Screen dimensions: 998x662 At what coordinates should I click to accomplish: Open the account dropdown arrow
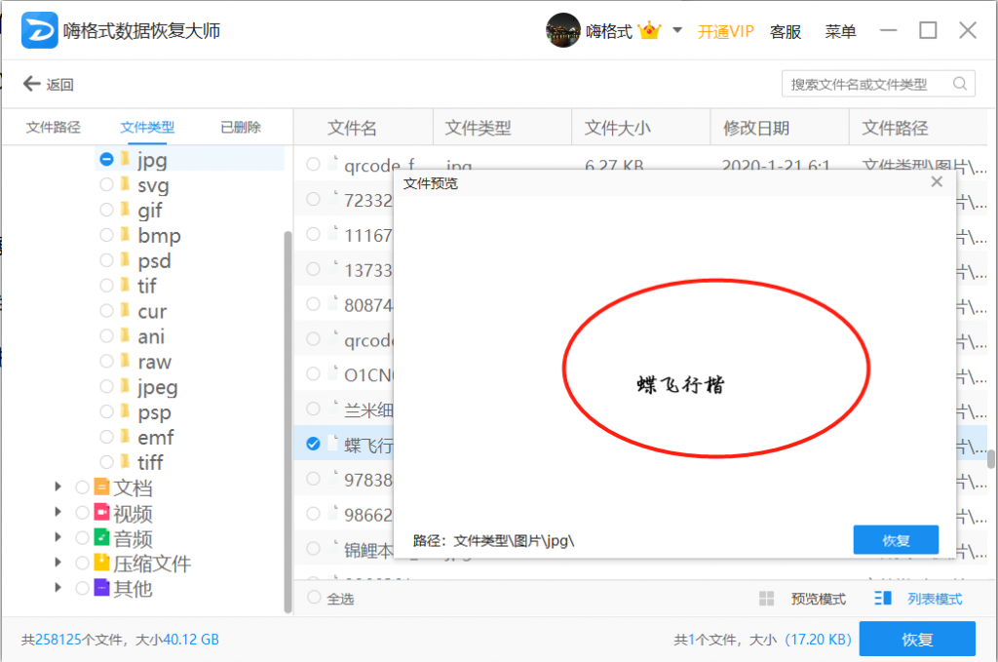[x=677, y=30]
